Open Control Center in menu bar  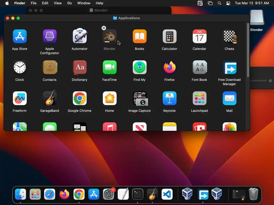[228, 3]
